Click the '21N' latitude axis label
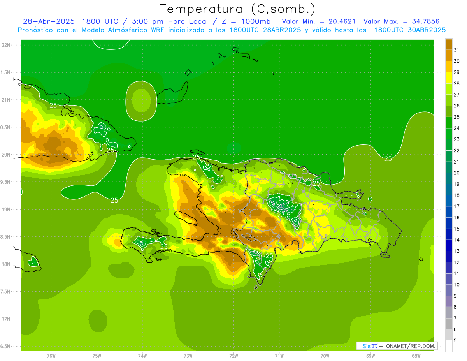The width and height of the screenshot is (467, 361). (x=6, y=100)
